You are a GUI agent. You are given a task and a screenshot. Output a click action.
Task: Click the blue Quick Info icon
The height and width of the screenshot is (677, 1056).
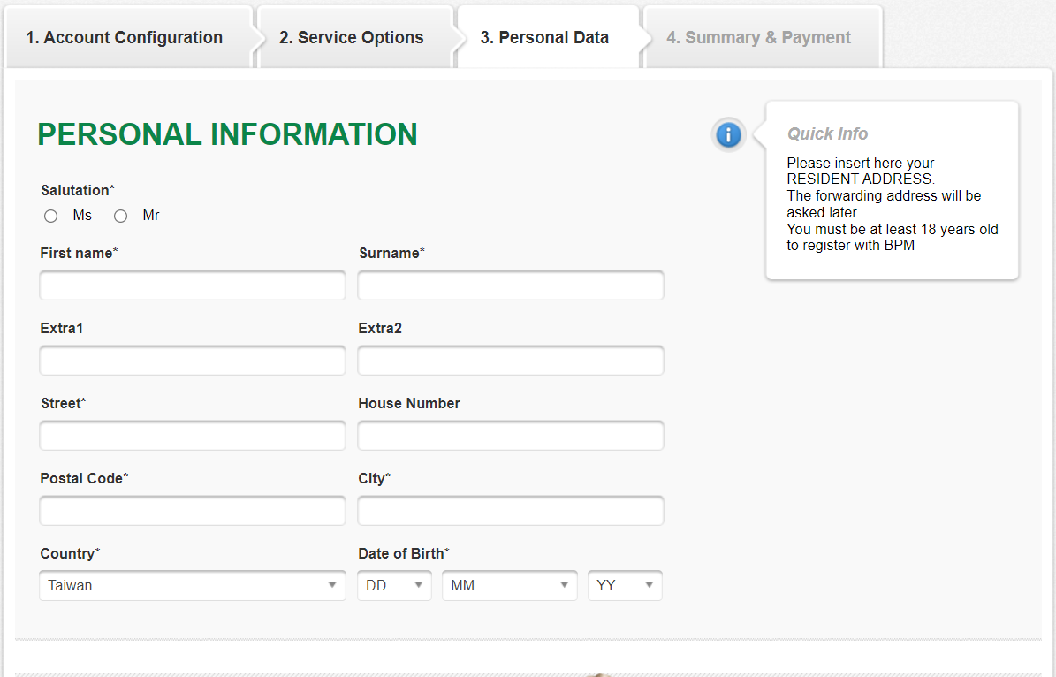[x=728, y=135]
